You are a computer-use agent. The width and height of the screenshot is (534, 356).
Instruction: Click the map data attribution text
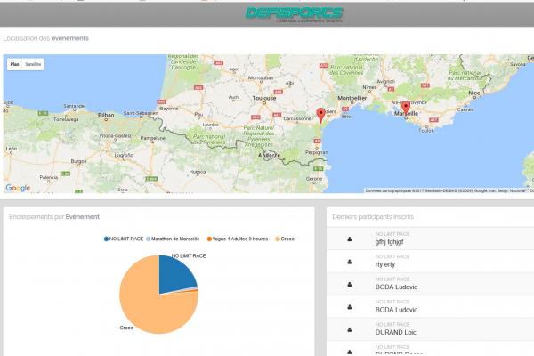(449, 190)
